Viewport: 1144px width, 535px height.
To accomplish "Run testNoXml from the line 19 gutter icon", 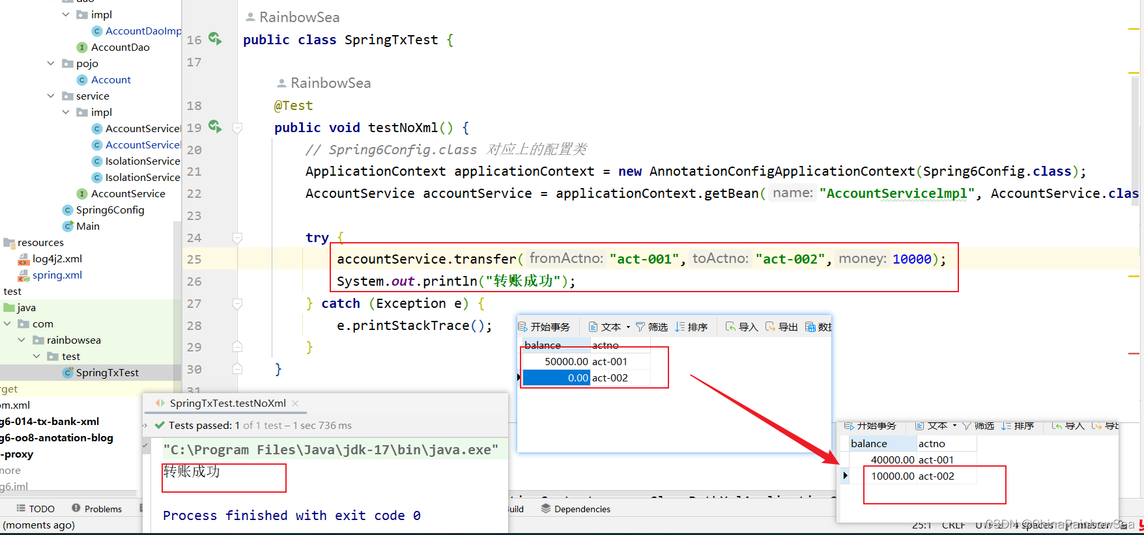I will coord(215,126).
